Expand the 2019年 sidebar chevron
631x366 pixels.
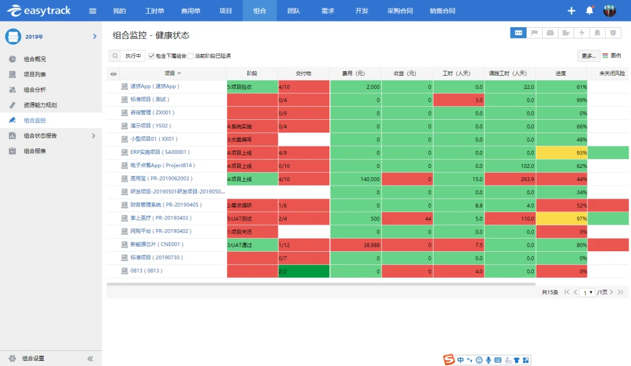coord(95,37)
